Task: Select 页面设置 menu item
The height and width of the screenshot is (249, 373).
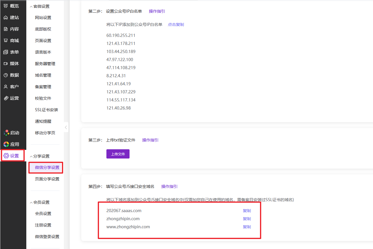Action: 43,41
